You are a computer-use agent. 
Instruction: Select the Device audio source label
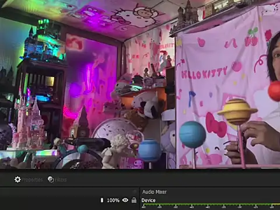pyautogui.click(x=148, y=200)
